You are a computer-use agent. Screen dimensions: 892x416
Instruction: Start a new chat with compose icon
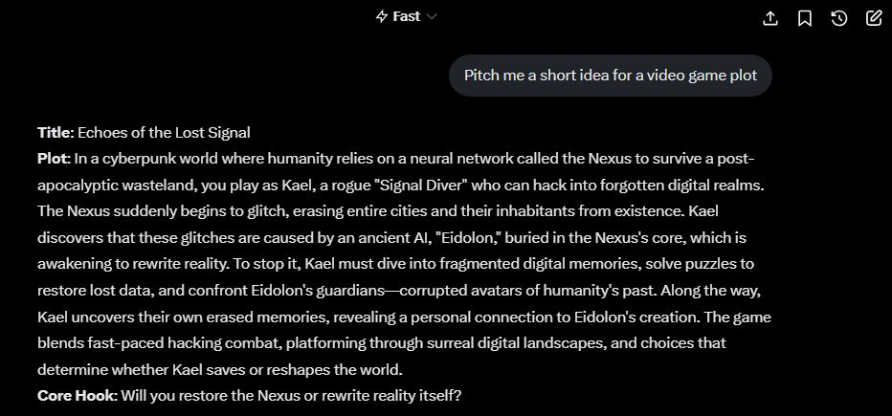pyautogui.click(x=874, y=18)
